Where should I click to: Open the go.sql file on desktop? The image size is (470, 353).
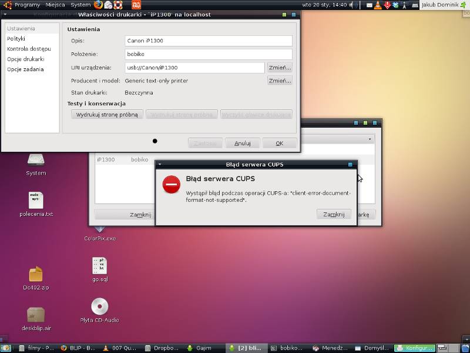point(100,266)
